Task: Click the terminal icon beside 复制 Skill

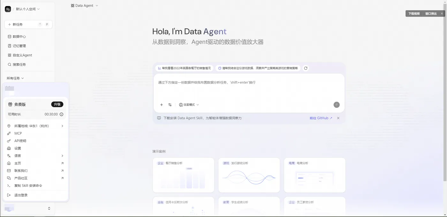Action: [x=9, y=185]
